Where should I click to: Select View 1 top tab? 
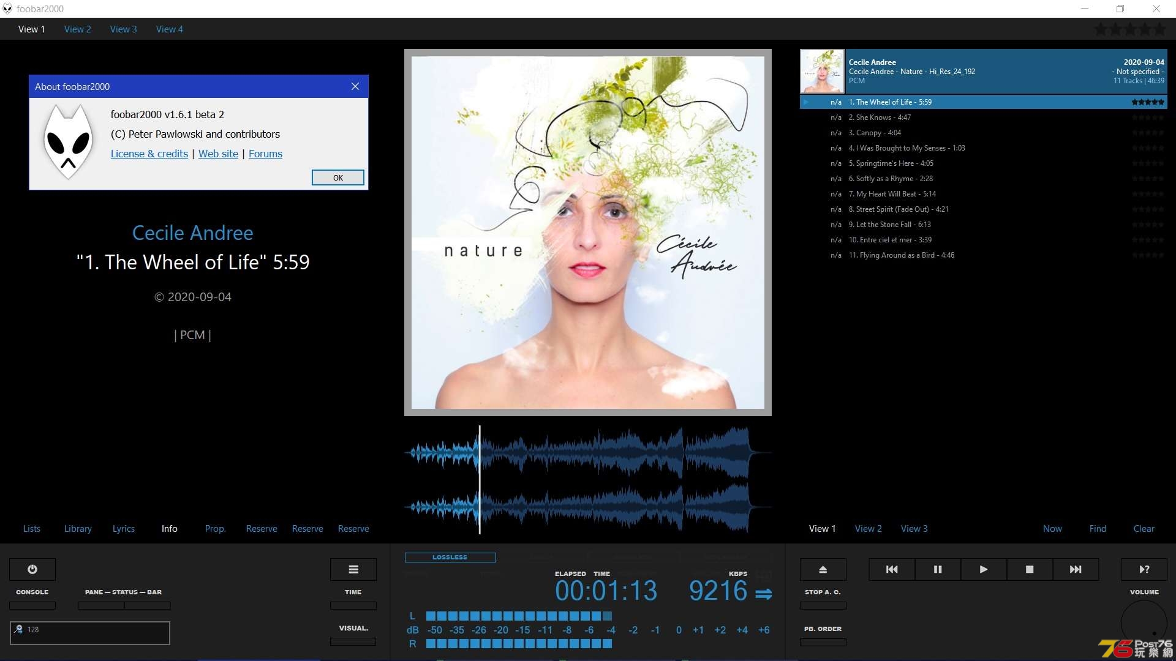click(x=32, y=29)
